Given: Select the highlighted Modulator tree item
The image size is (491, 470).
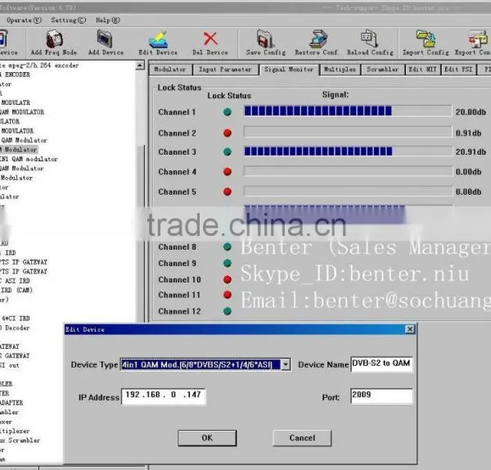Looking at the screenshot, I should click(19, 150).
